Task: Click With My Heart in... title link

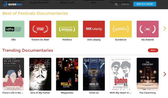Action: (x=120, y=93)
